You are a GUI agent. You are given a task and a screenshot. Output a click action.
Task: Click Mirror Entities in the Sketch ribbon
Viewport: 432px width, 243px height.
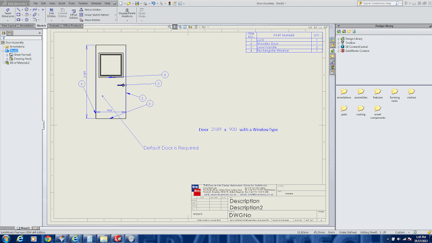90,9
